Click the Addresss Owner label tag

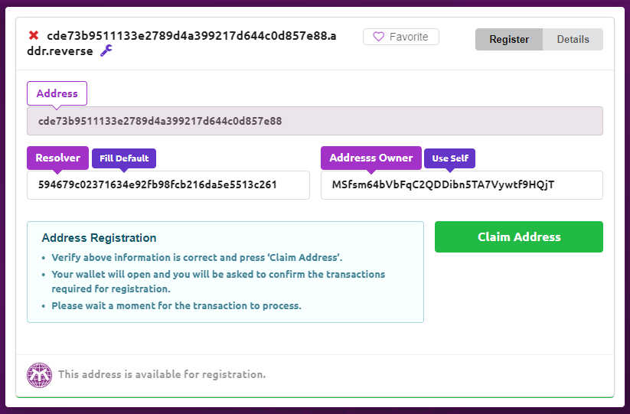coord(371,158)
